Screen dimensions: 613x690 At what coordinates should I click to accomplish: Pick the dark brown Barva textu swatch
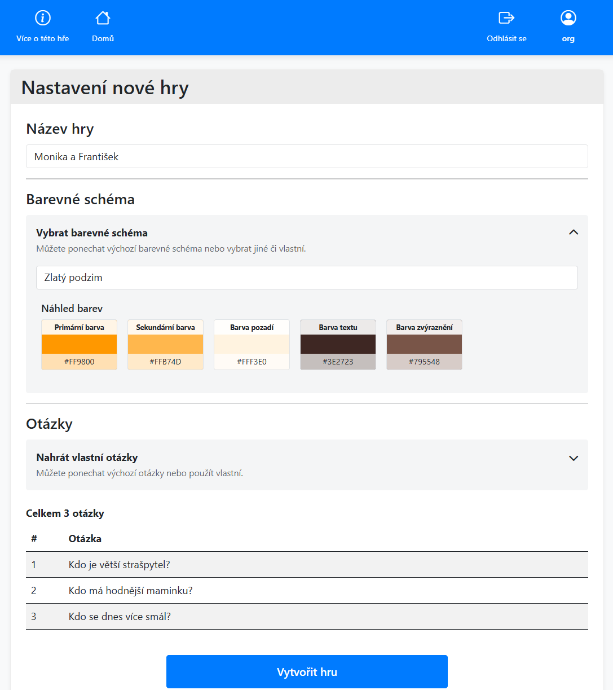click(338, 344)
